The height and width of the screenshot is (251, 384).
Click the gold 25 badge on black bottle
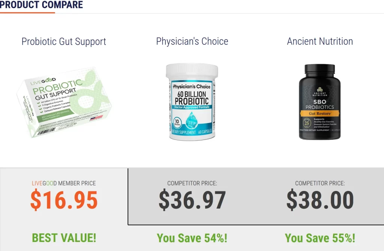[x=307, y=122]
